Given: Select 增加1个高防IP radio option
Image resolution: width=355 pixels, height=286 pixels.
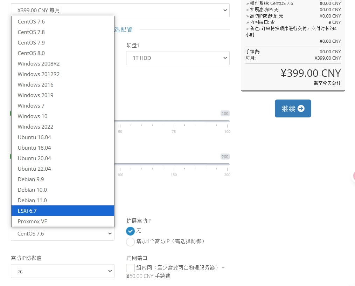Looking at the screenshot, I should tap(130, 242).
